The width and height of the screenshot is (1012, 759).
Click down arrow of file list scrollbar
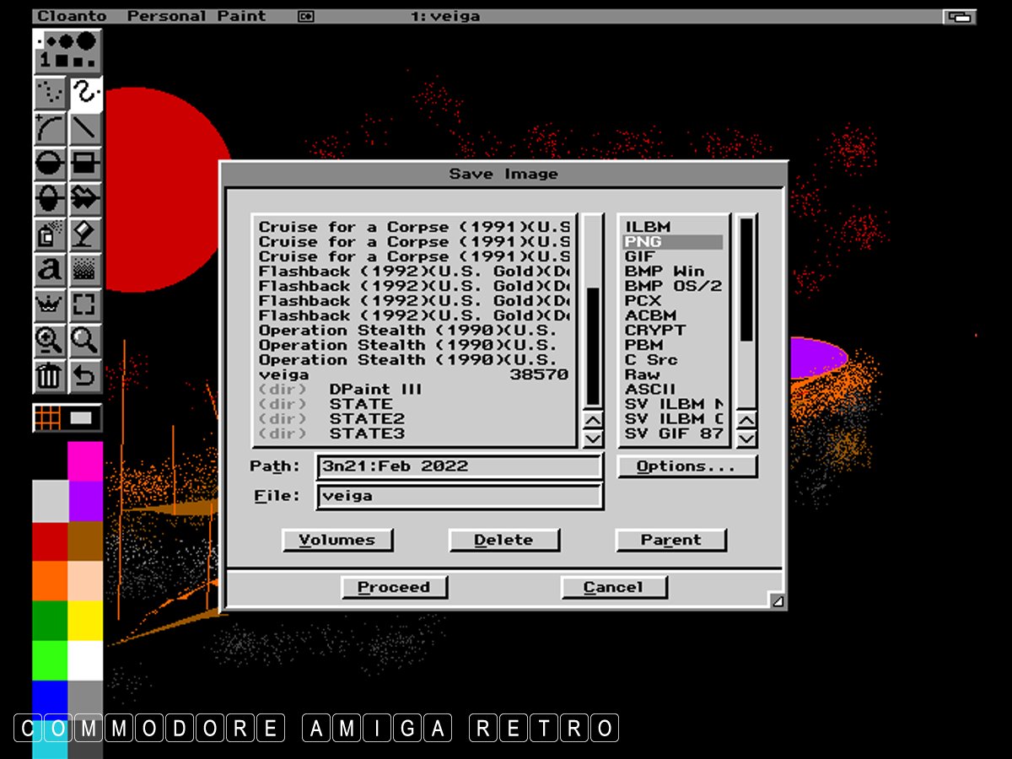[x=593, y=438]
